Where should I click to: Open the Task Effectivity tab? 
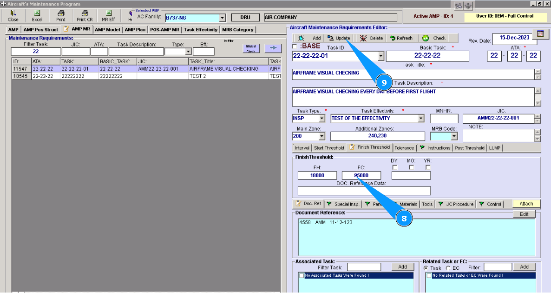pyautogui.click(x=201, y=30)
